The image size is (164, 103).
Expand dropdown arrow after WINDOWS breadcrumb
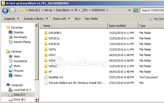(x=107, y=10)
